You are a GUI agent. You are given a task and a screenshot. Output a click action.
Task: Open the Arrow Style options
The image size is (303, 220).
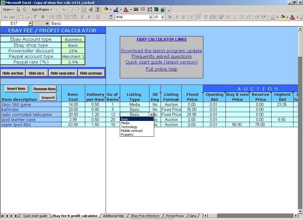coord(149,9)
